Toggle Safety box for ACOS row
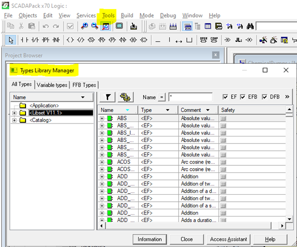297x247 pixels. pos(223,162)
